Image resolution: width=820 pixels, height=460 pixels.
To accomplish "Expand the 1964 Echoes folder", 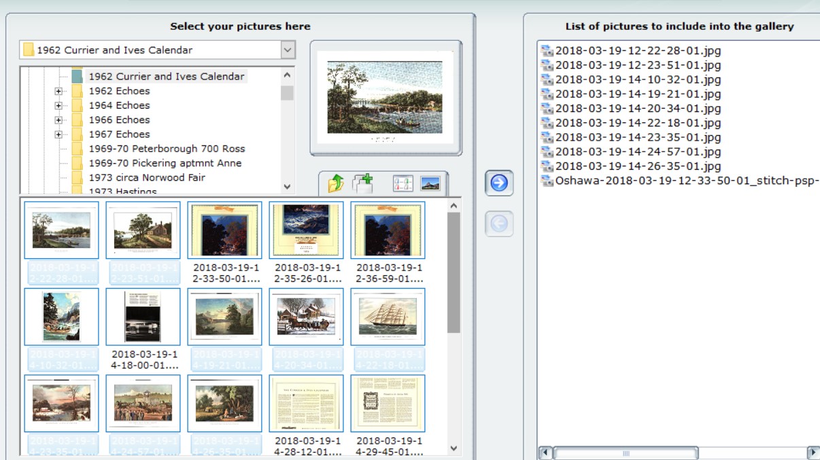I will coord(58,105).
